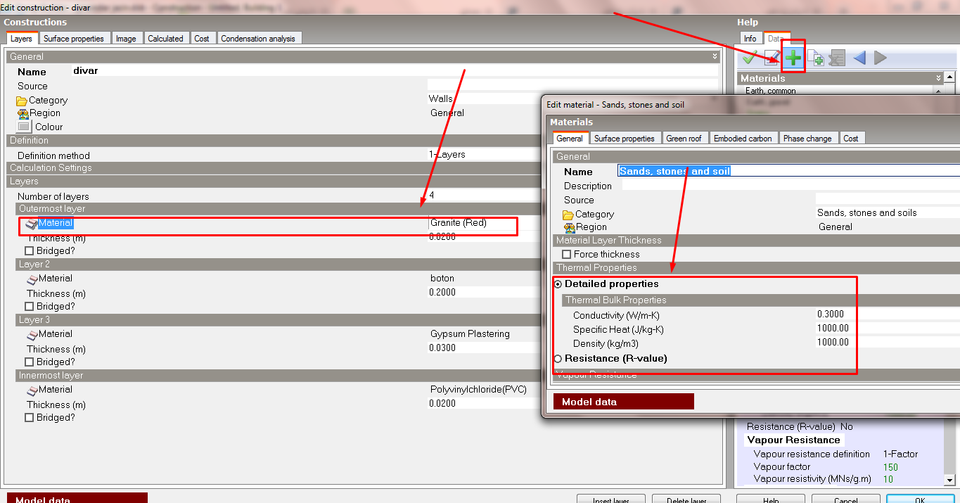The height and width of the screenshot is (503, 960).
Task: Click the Data panel scrollbar down arrow
Action: (949, 480)
